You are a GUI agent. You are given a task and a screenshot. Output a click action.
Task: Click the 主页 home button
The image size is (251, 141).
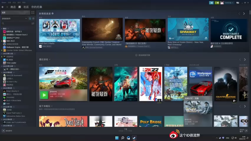pyautogui.click(x=15, y=13)
